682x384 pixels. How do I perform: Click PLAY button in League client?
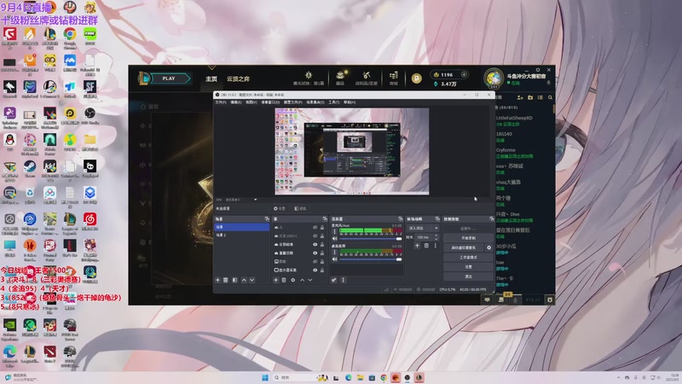coord(168,79)
